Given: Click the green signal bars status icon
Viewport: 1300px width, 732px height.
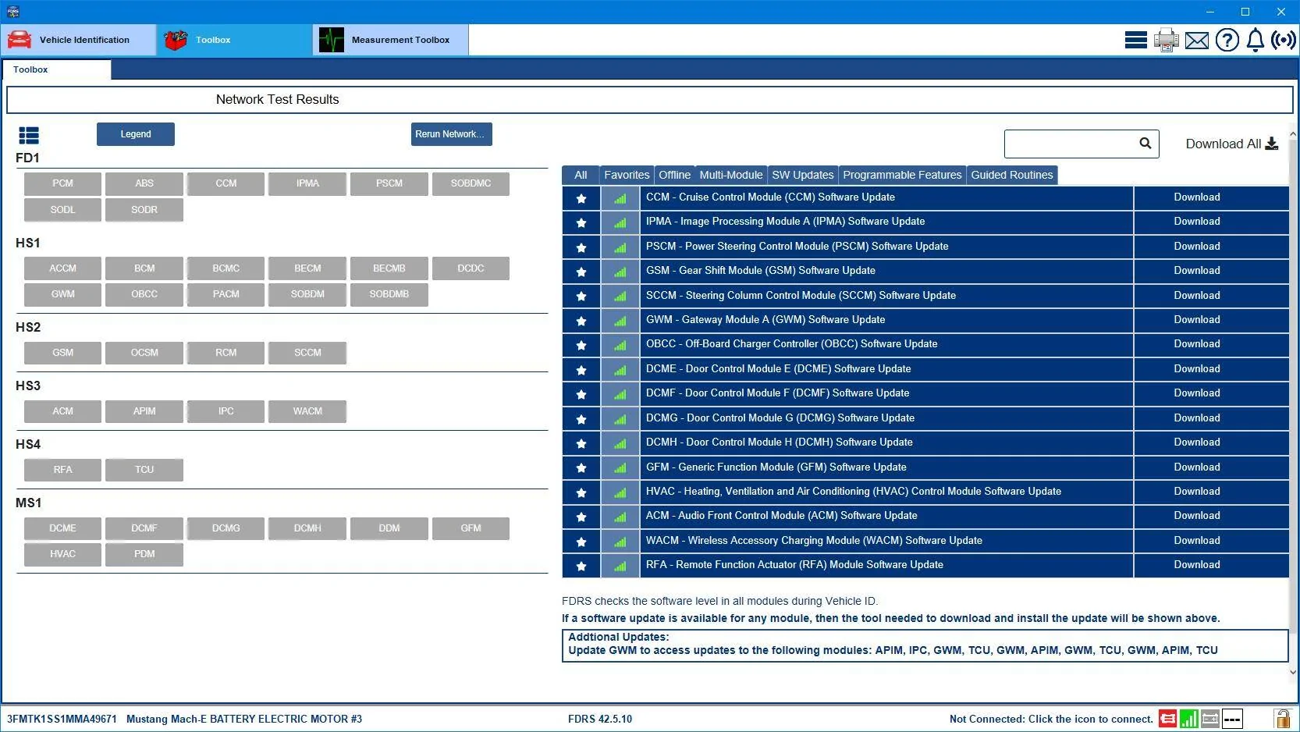Looking at the screenshot, I should [x=1188, y=719].
